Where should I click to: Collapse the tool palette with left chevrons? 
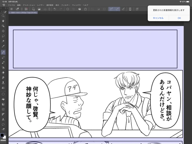point(1,8)
